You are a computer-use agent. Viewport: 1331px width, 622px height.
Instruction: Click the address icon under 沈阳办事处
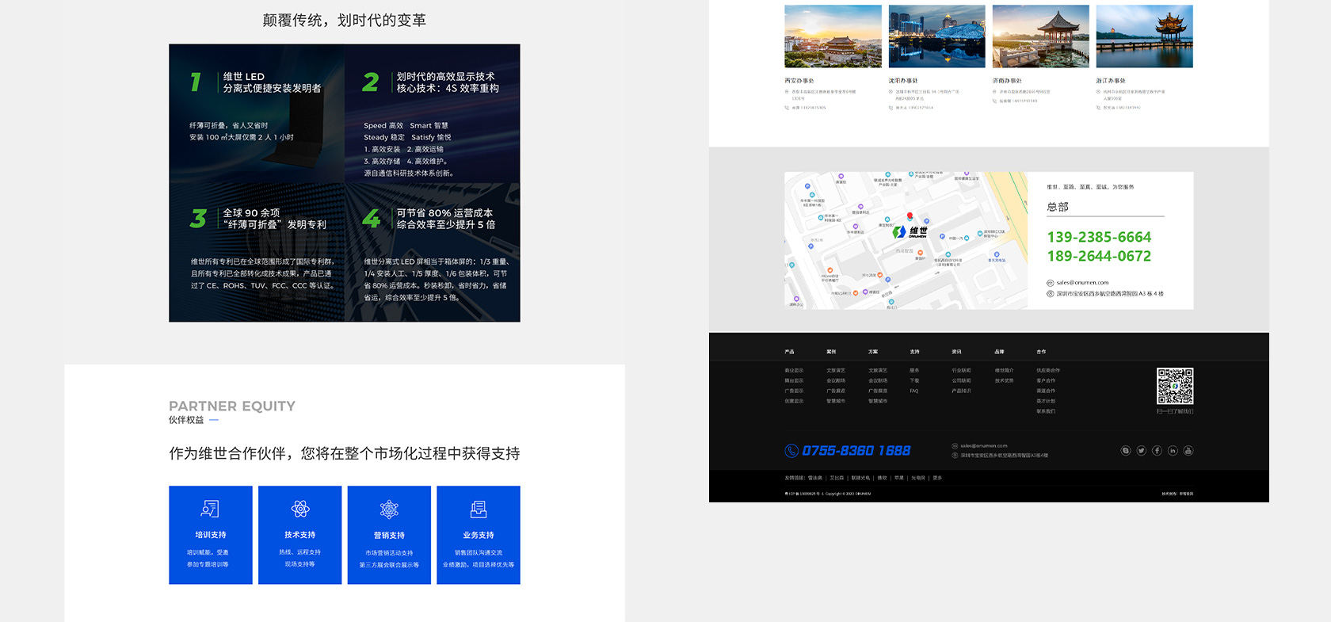click(x=891, y=92)
